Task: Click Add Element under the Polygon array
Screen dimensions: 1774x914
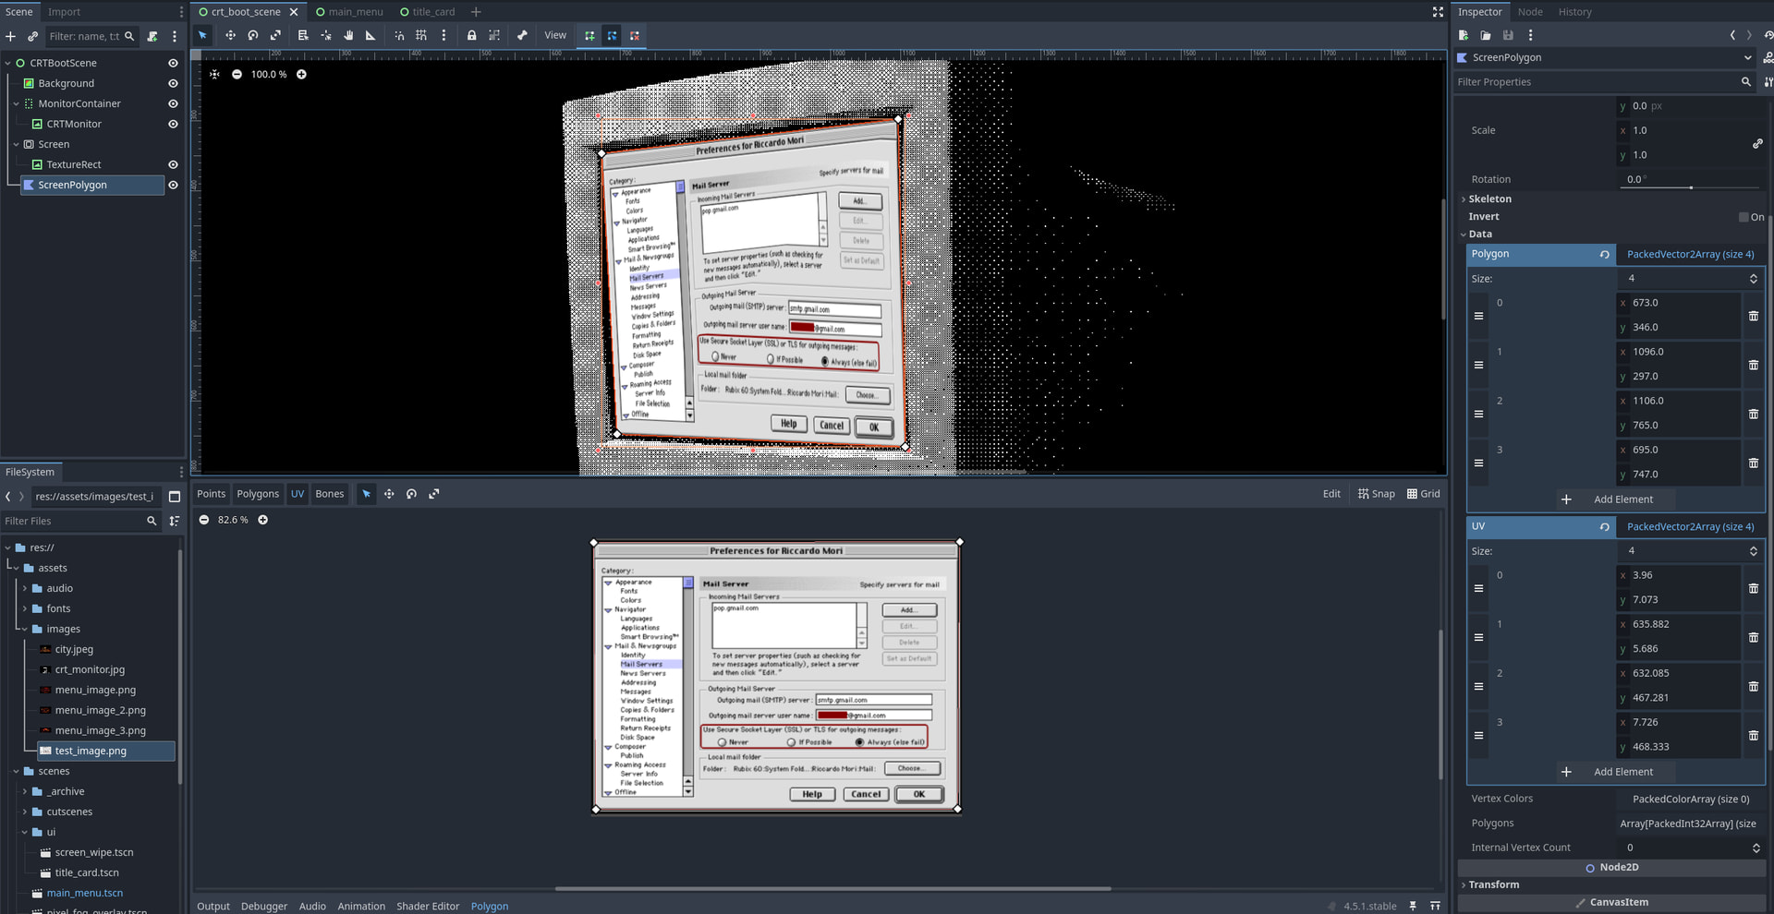Action: 1614,499
